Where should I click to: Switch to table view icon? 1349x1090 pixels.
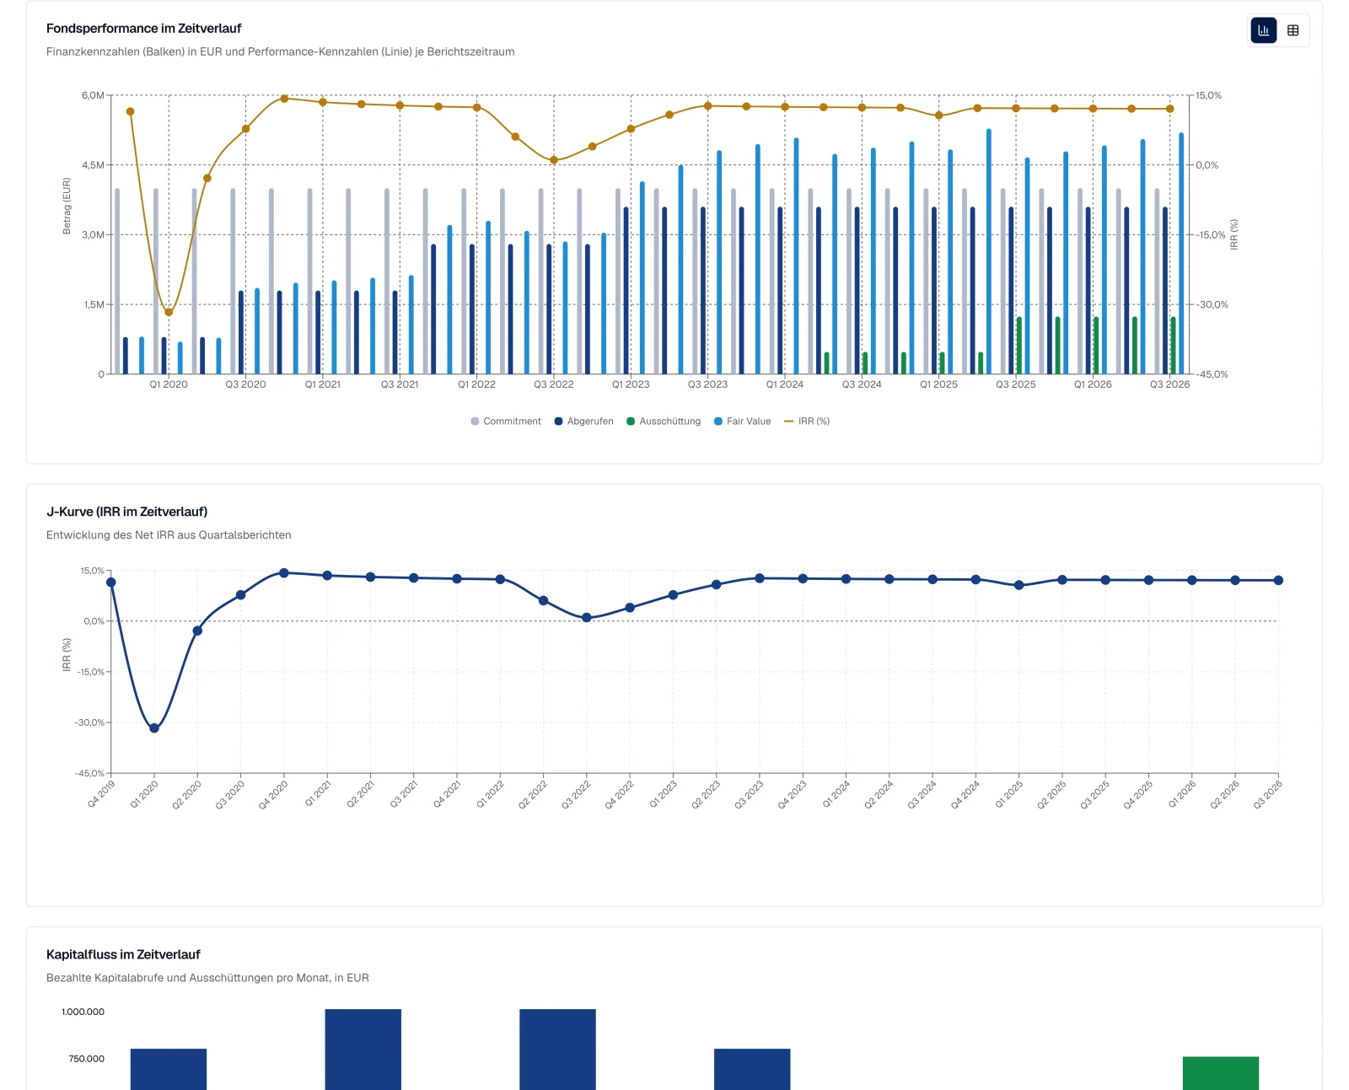click(x=1293, y=30)
